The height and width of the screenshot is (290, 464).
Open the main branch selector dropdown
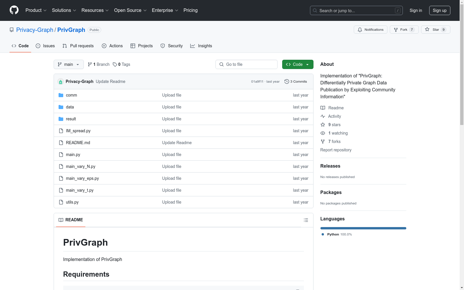click(69, 64)
